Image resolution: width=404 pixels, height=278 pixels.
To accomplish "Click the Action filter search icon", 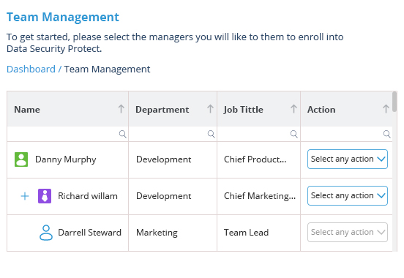I will pyautogui.click(x=386, y=134).
